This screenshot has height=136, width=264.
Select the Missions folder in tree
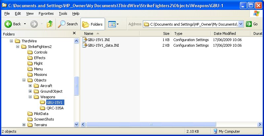(x=37, y=75)
